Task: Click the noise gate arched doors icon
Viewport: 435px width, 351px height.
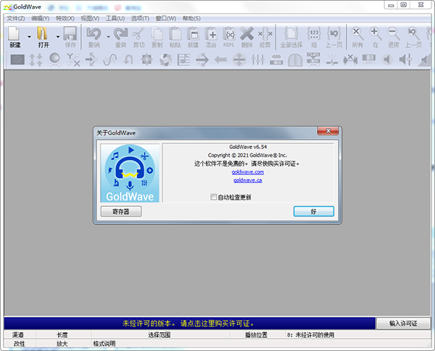Action: point(295,60)
